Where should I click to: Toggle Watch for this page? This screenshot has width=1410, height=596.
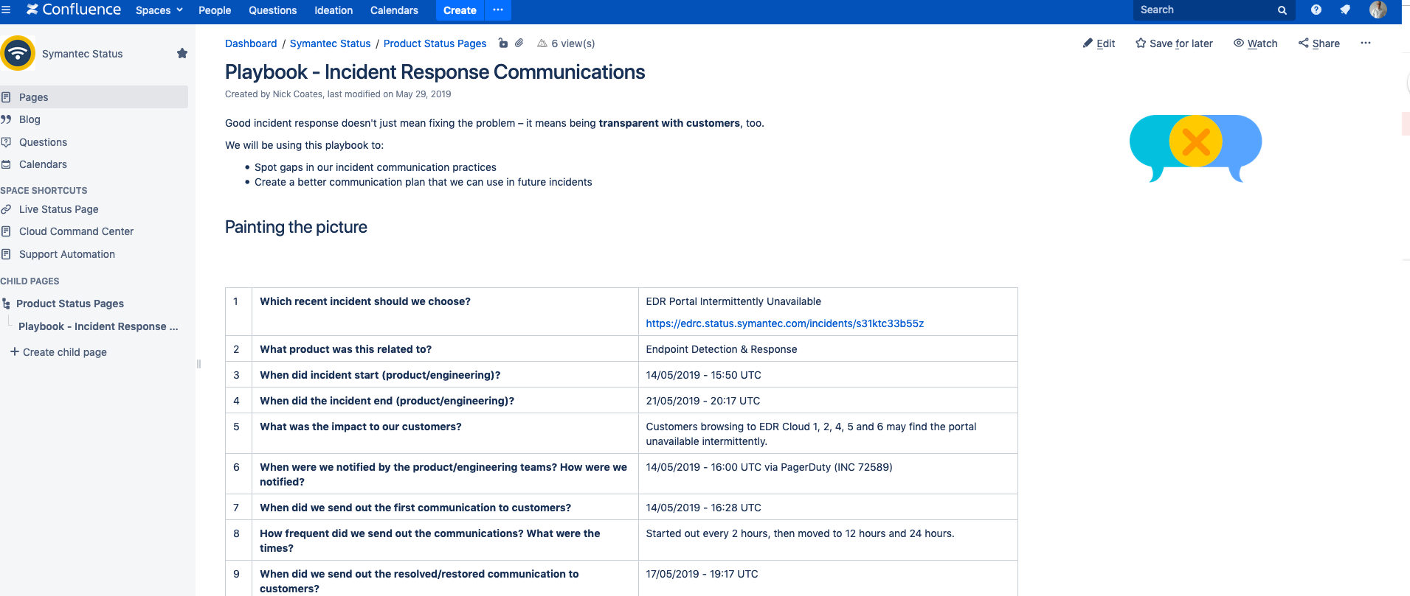tap(1255, 43)
